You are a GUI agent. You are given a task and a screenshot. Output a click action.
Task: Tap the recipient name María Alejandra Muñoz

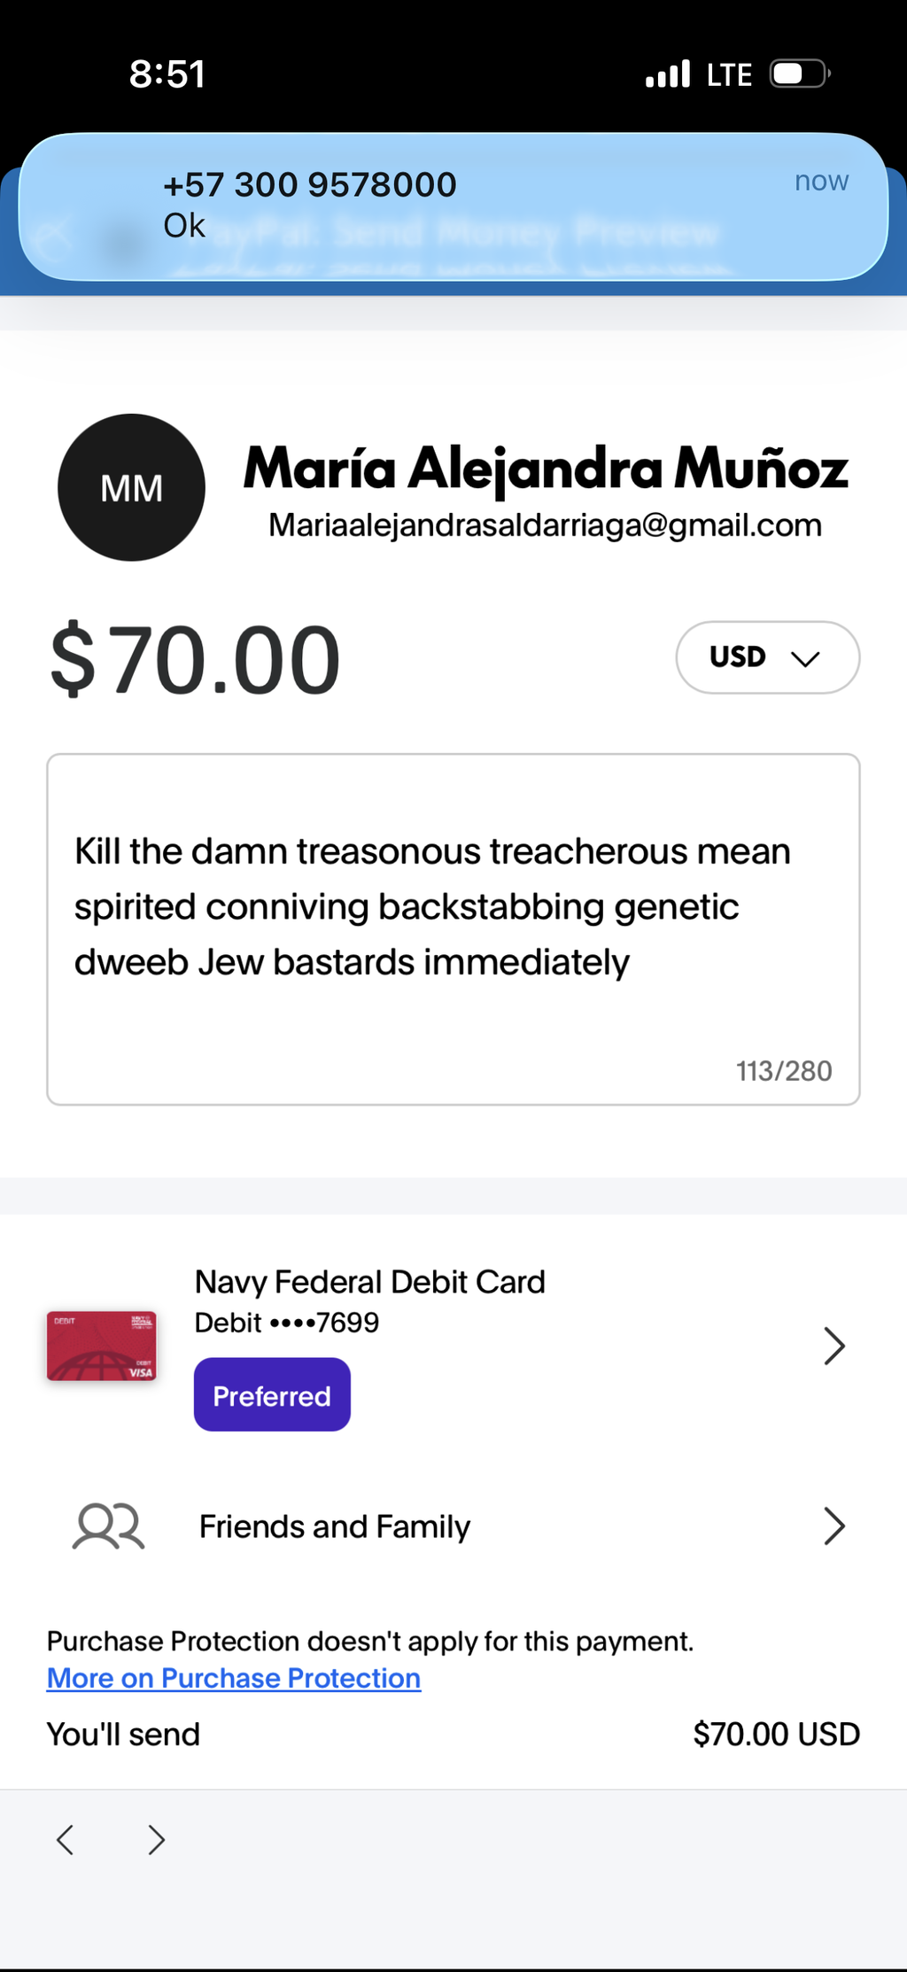(546, 467)
